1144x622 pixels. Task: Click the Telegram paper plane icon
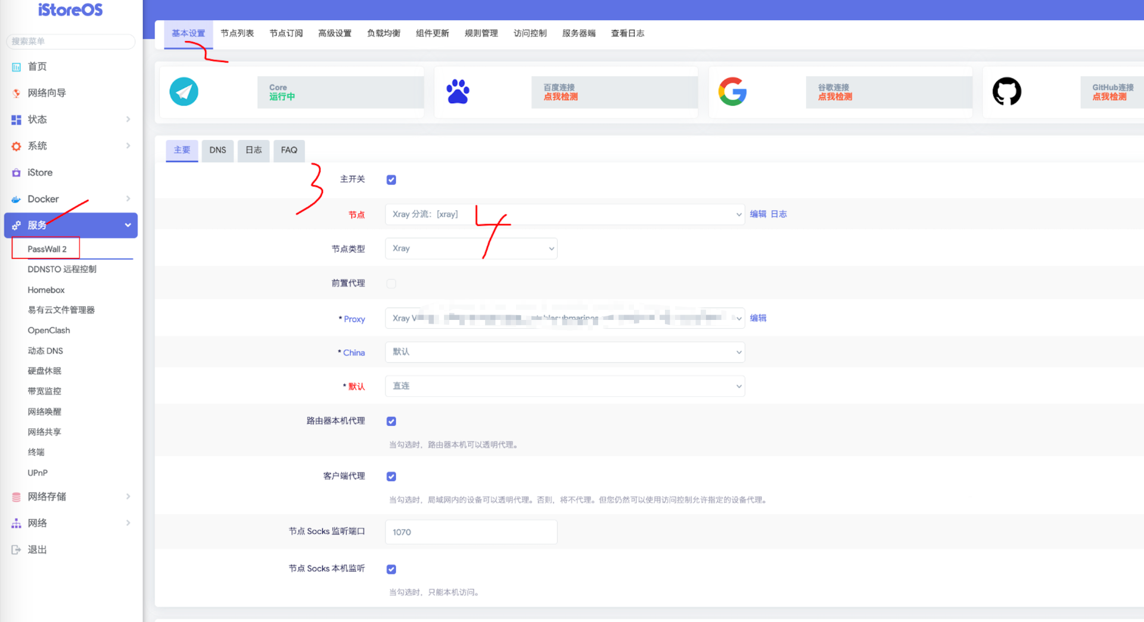[x=184, y=92]
